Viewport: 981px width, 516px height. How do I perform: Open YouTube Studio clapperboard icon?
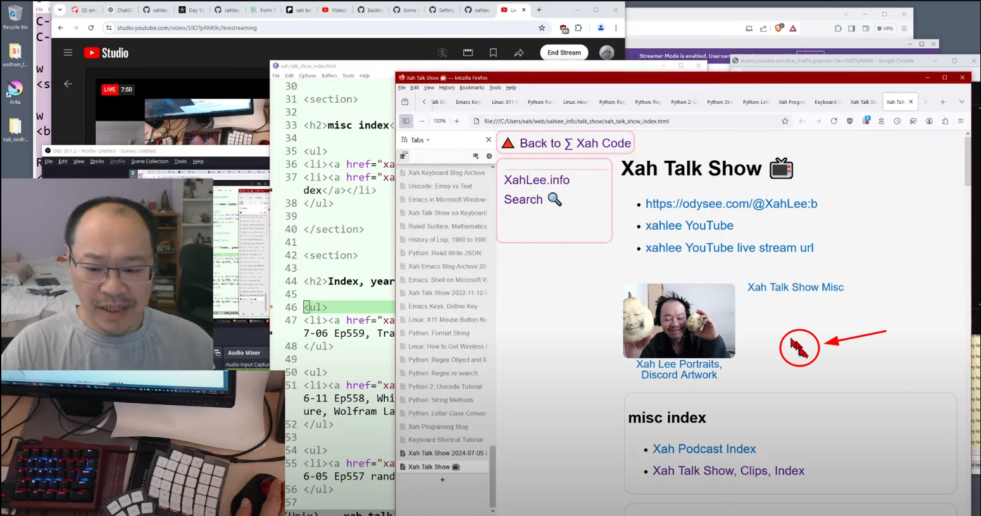468,53
